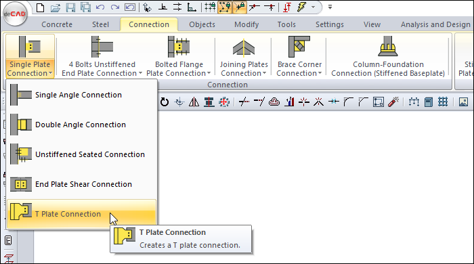474x264 pixels.
Task: Click the numbered bar chart icon
Action: (x=289, y=102)
